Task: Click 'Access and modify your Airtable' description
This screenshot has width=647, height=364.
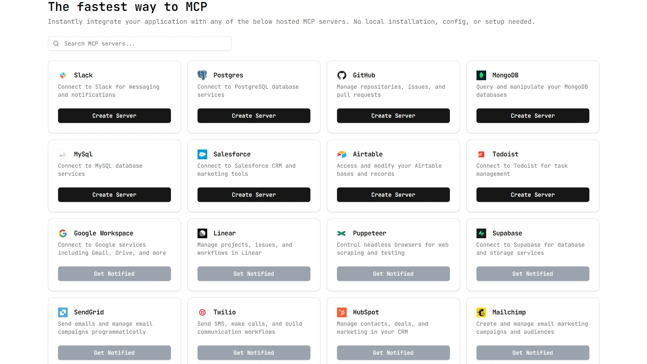Action: click(389, 170)
